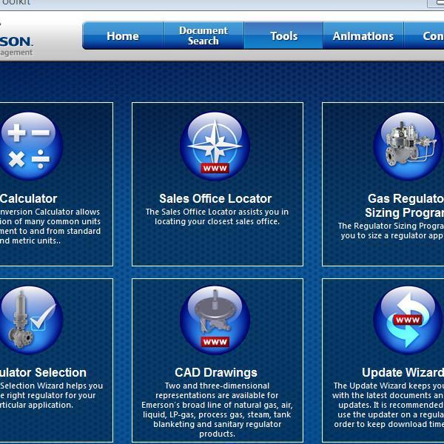Go to the Home tab
The image size is (444, 444).
[123, 36]
